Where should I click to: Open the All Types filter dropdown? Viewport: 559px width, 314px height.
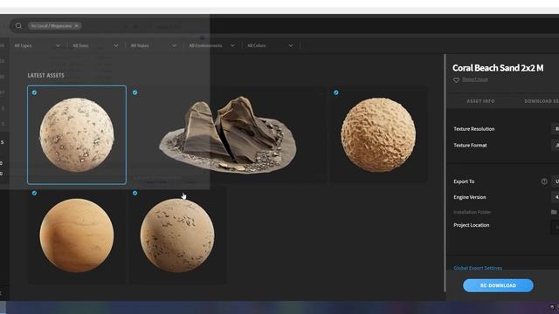point(37,45)
